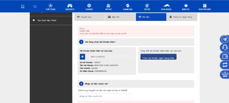
Task: Switch to the Chuyển Quỹ tab
Action: click(90, 17)
